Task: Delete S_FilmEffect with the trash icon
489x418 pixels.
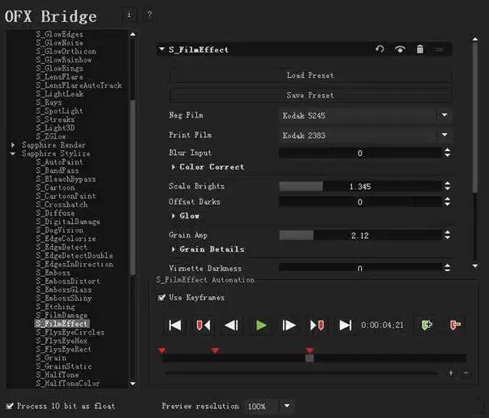Action: (x=420, y=49)
